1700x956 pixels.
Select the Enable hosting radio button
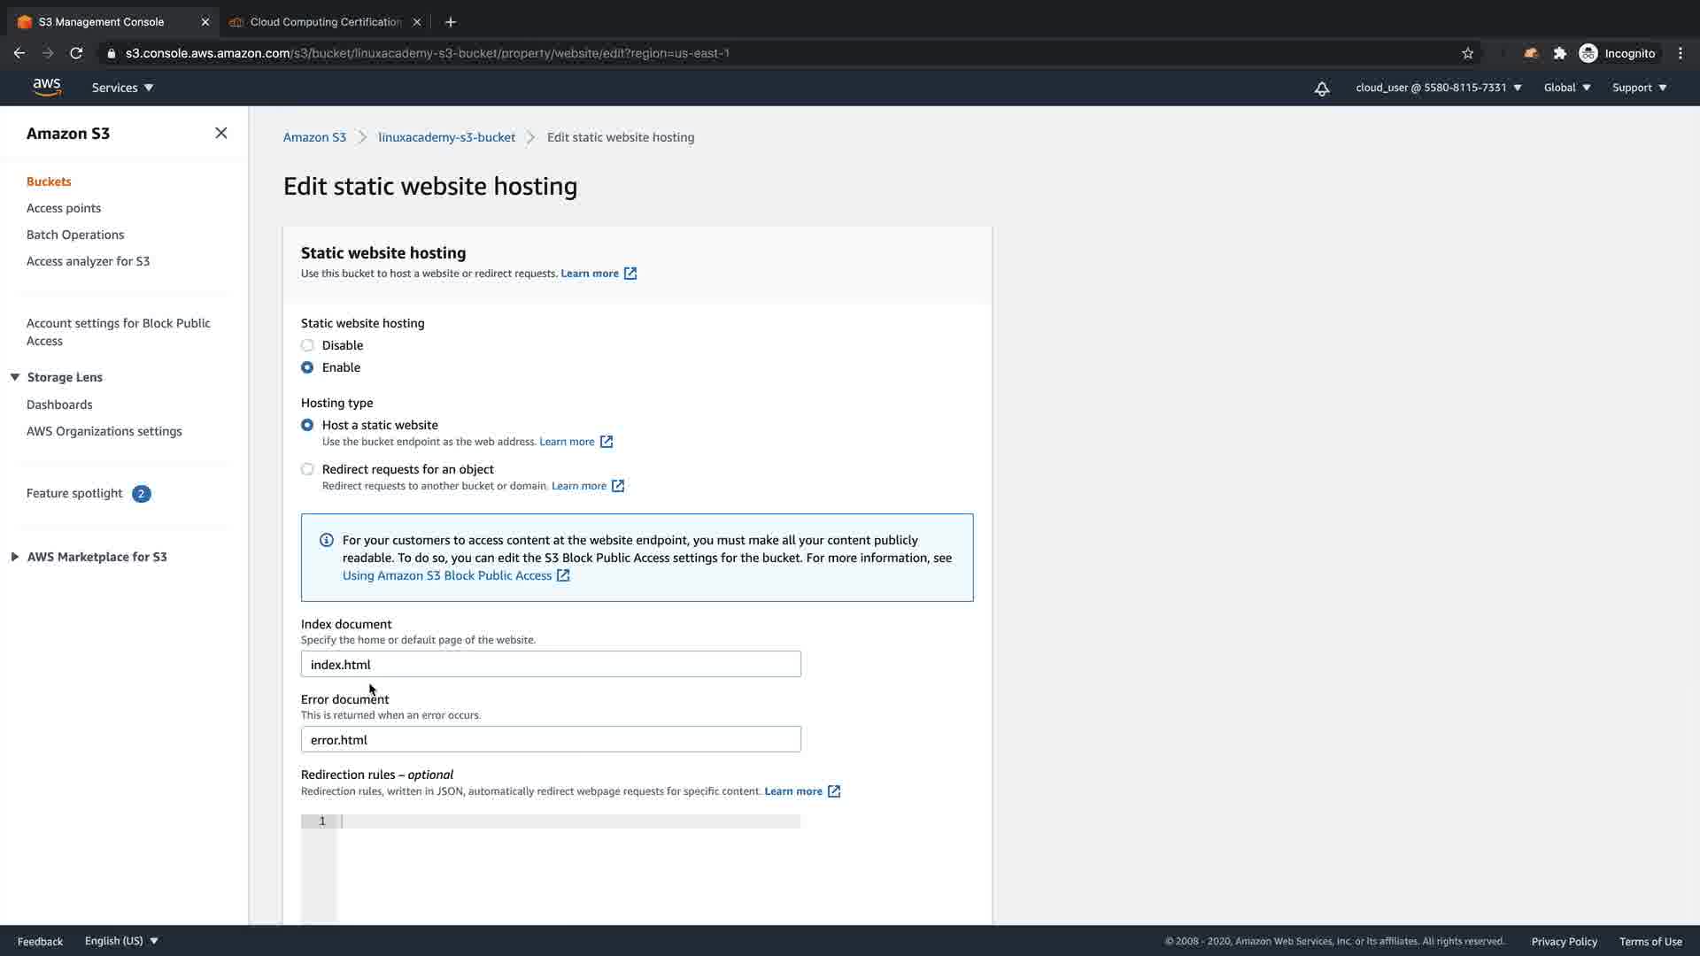pyautogui.click(x=307, y=367)
